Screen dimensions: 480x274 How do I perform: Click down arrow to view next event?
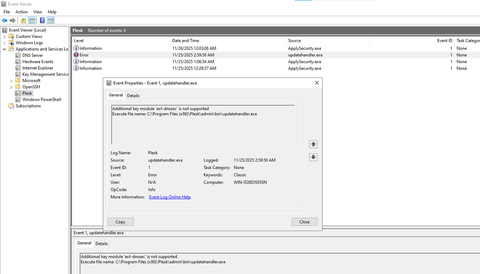313,157
